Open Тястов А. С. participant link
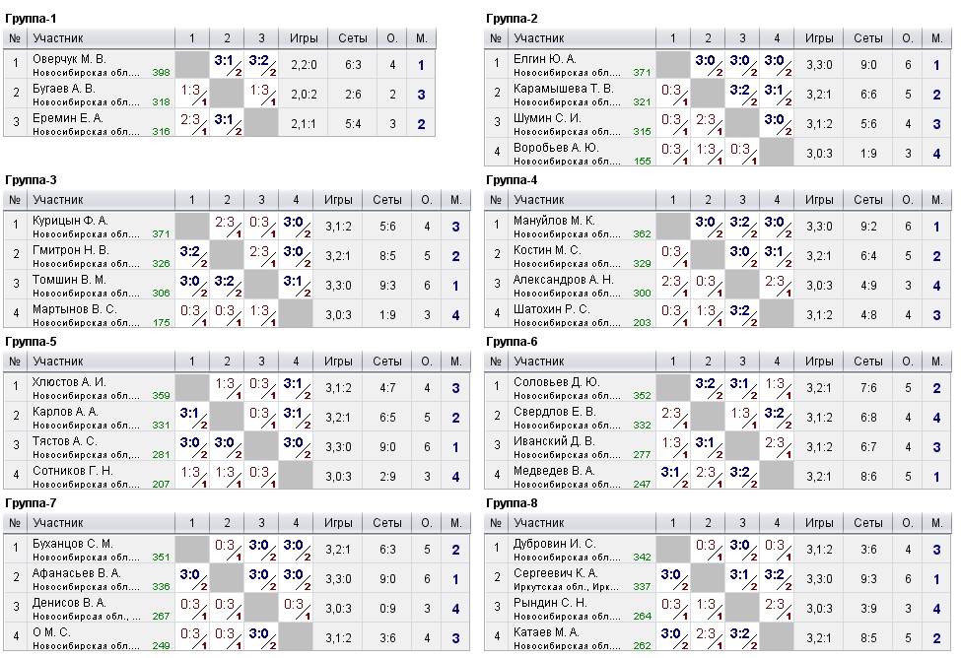This screenshot has width=961, height=658. 65,441
